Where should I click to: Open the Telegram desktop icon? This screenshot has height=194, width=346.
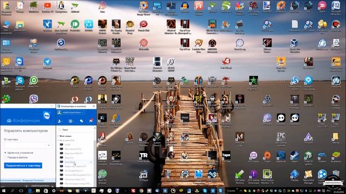48,64
